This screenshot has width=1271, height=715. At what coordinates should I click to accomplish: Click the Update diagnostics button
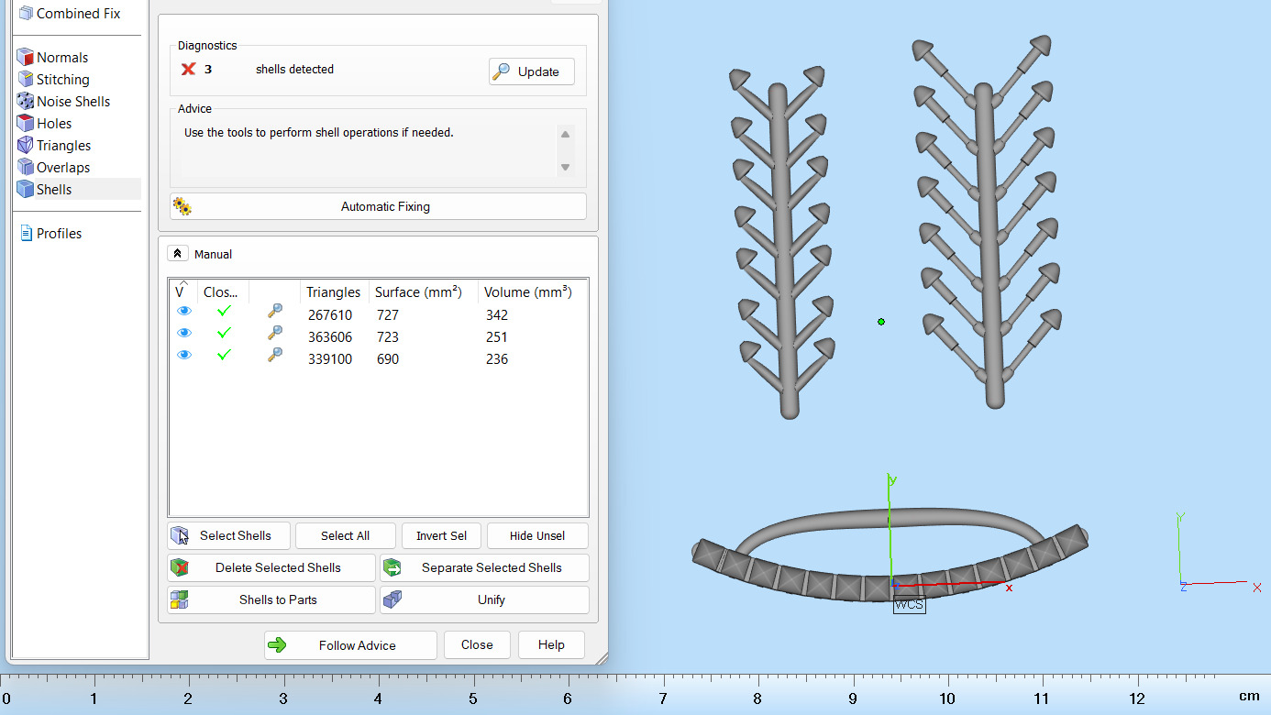tap(532, 71)
